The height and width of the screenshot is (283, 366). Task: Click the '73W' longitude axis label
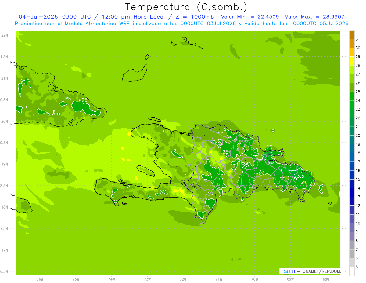click(147, 279)
